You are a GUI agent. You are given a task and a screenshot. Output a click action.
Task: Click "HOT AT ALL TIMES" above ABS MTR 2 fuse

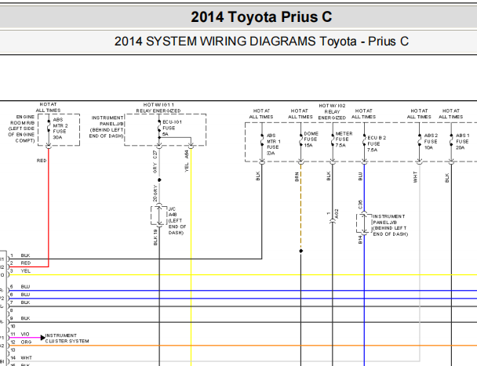coord(48,107)
